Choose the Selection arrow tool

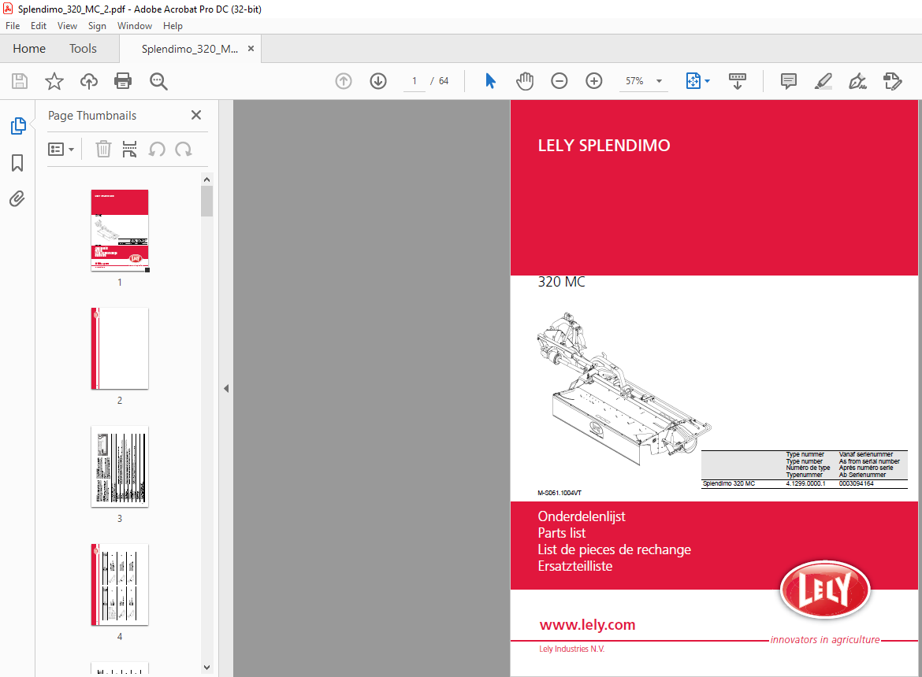point(490,81)
